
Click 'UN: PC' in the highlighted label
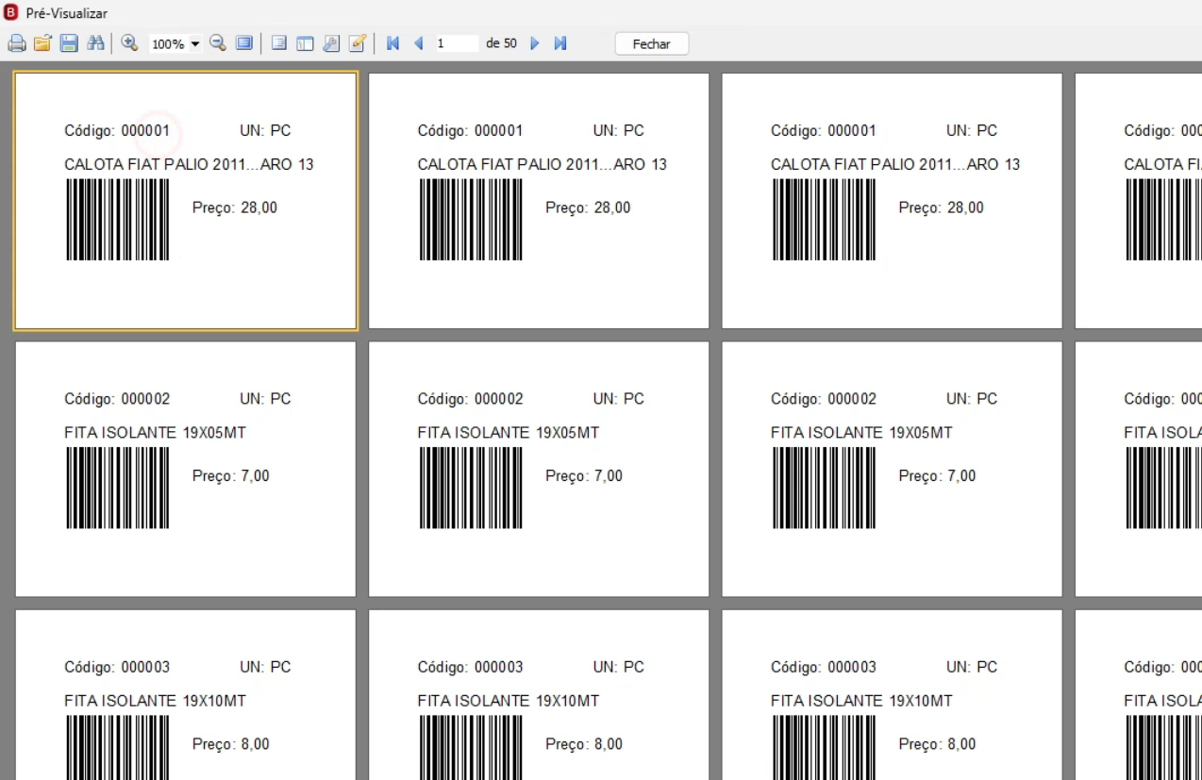(265, 130)
